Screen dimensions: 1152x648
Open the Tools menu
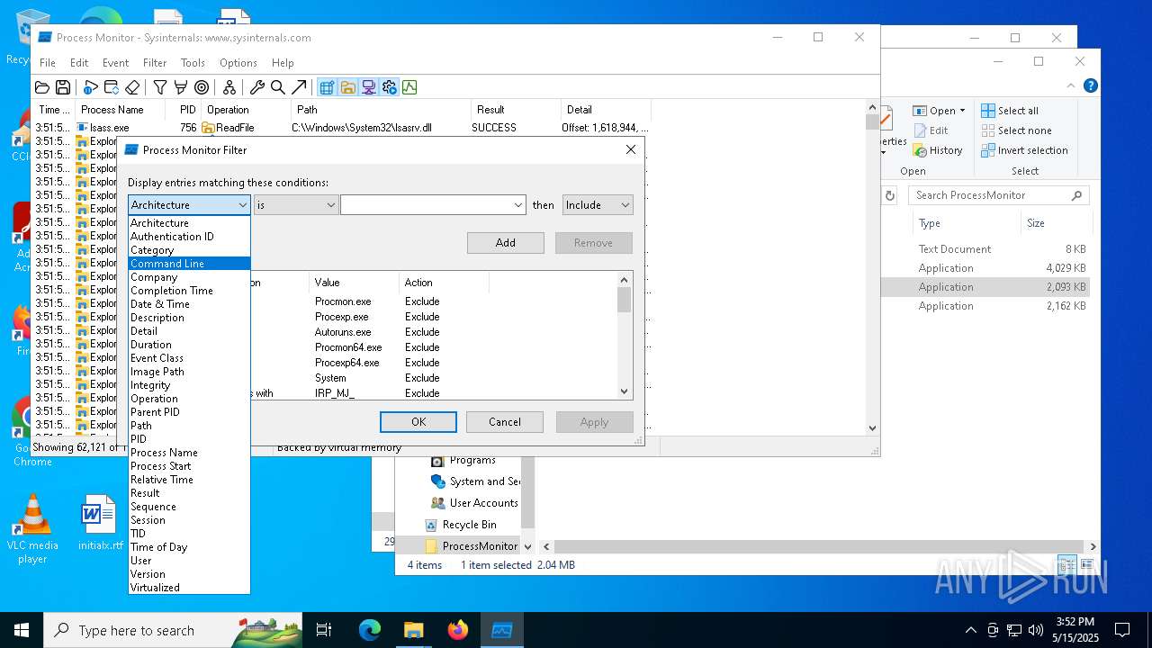click(193, 63)
